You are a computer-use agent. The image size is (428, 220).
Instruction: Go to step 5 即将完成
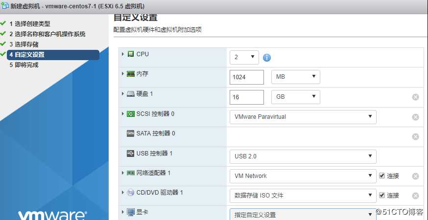pos(24,65)
